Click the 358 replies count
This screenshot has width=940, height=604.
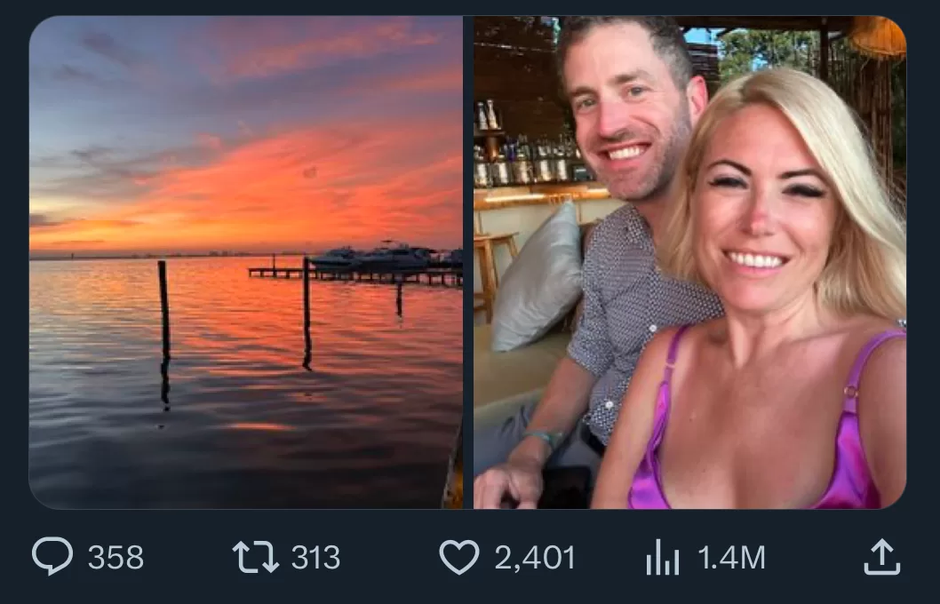pyautogui.click(x=116, y=558)
